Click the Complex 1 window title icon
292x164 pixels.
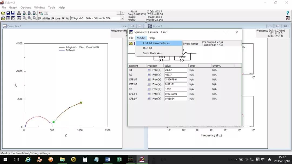(x=5, y=26)
